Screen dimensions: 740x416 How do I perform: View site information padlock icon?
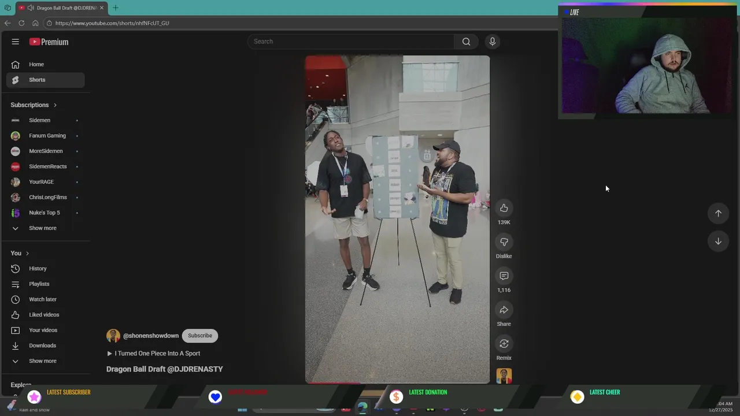(50, 23)
